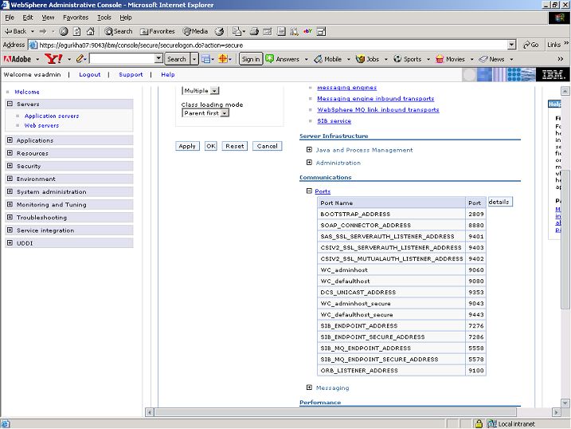Click the Go button next to address

(531, 45)
